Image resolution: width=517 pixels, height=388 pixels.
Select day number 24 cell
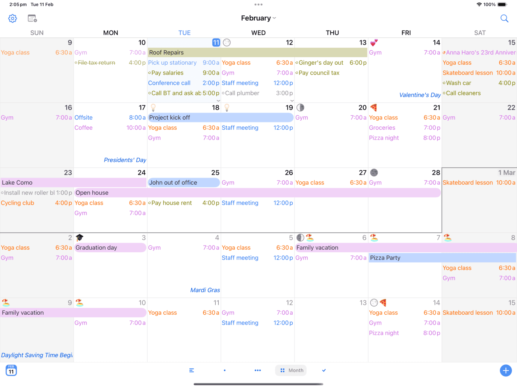(x=141, y=173)
